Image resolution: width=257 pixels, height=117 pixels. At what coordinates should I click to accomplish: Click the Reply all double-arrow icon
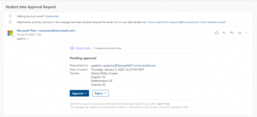click(232, 33)
